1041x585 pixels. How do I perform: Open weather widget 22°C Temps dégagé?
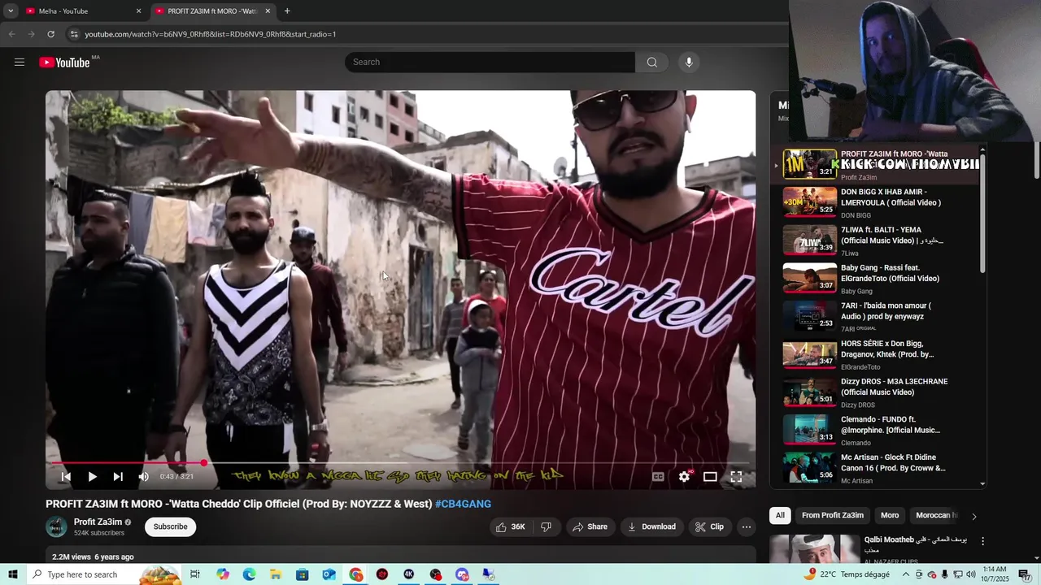[x=847, y=574]
